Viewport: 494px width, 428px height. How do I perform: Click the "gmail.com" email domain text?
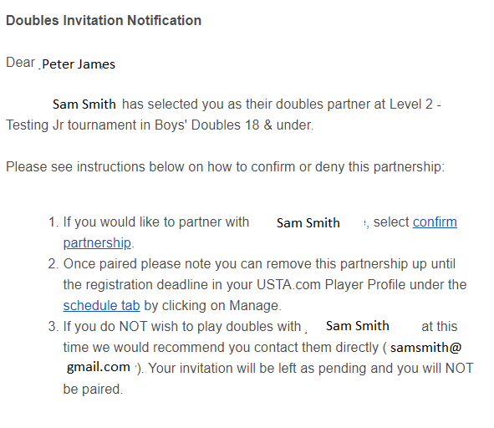tap(99, 367)
